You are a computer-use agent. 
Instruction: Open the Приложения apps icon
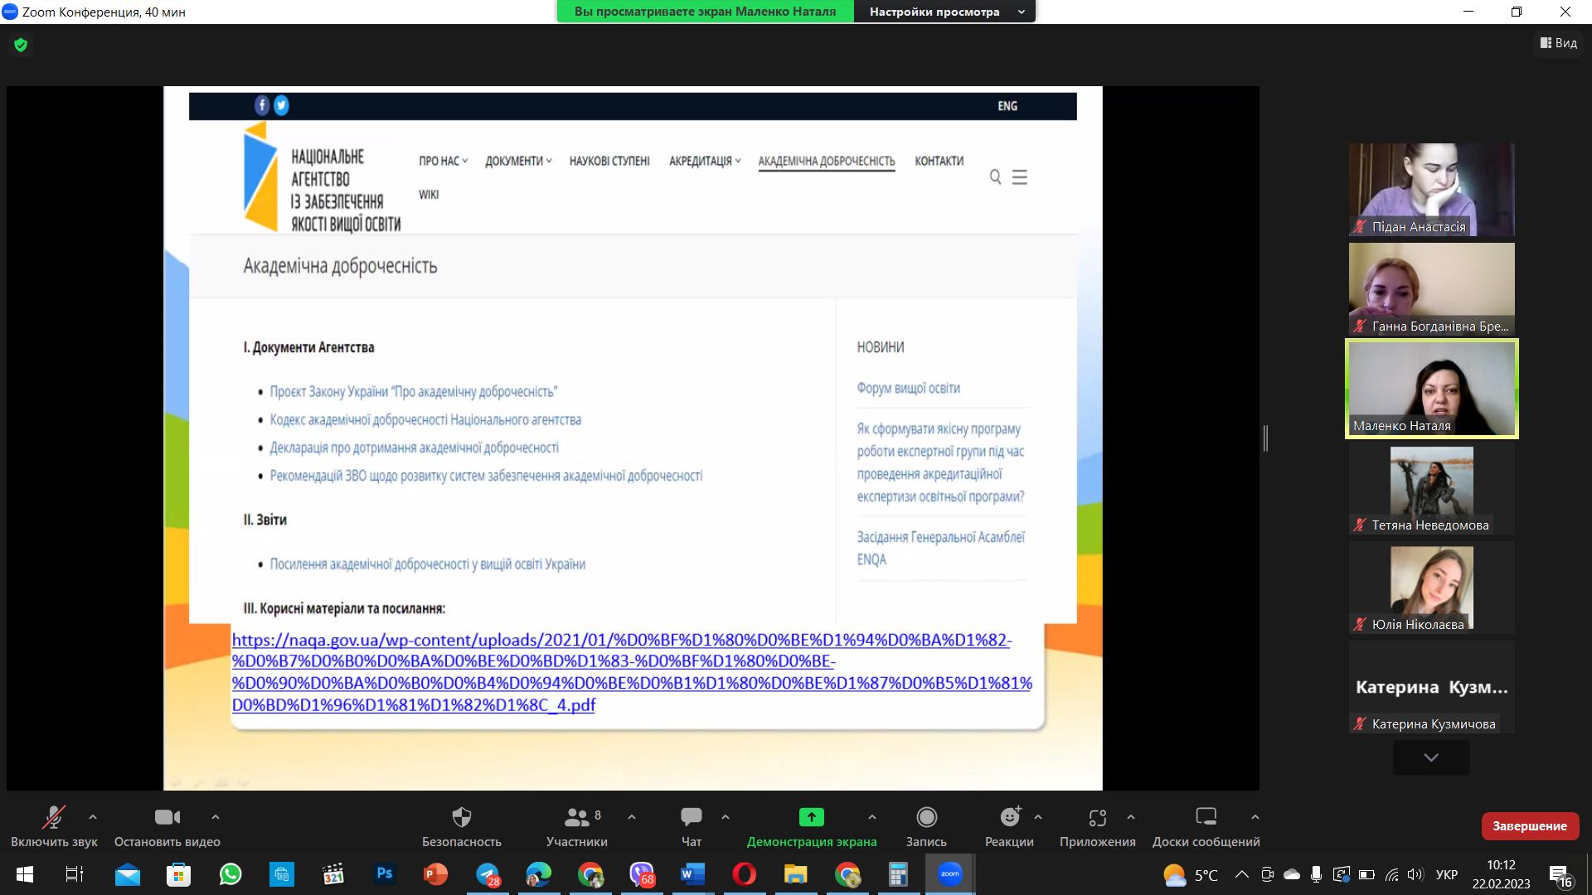[x=1097, y=818]
